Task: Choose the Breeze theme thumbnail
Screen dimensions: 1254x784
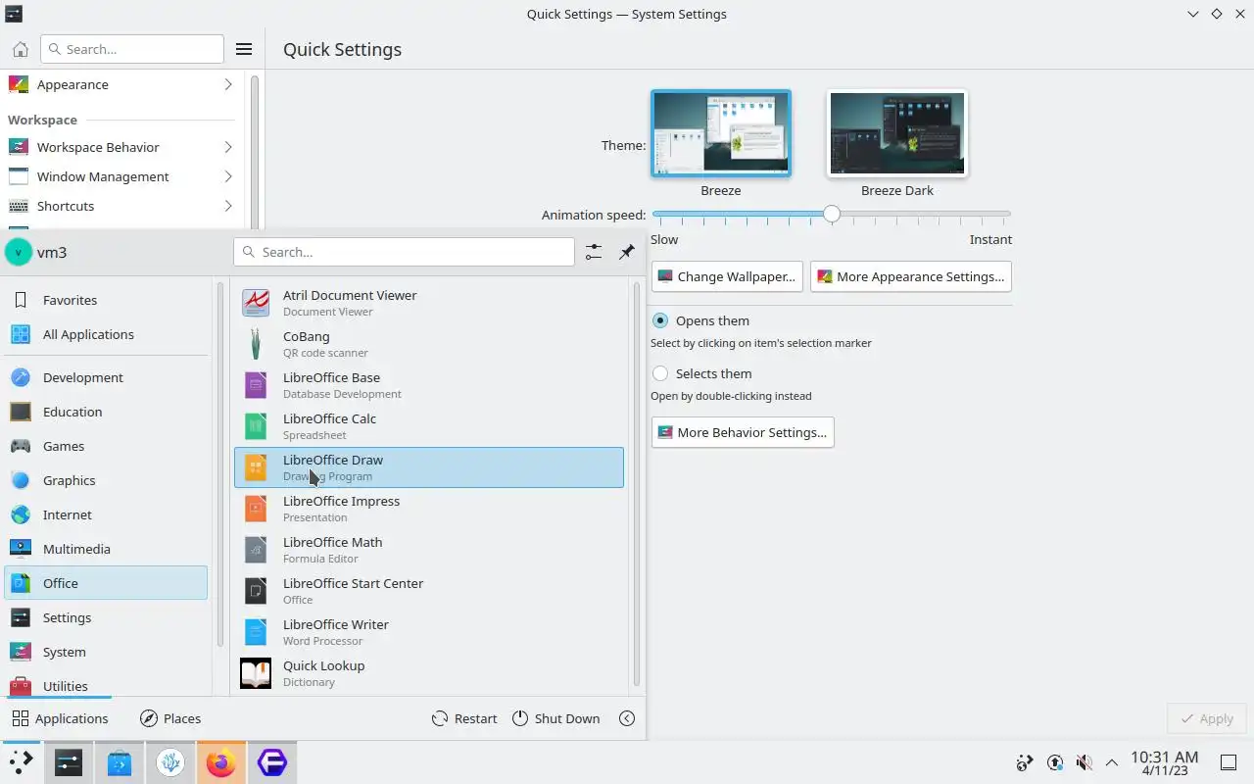Action: 721,133
